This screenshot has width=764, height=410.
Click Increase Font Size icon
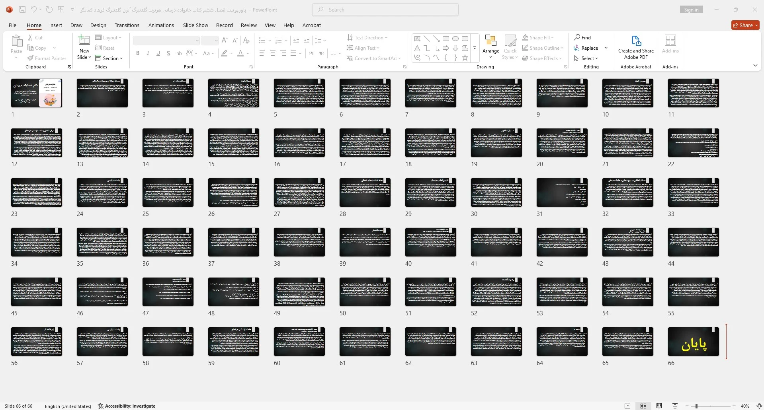point(225,40)
